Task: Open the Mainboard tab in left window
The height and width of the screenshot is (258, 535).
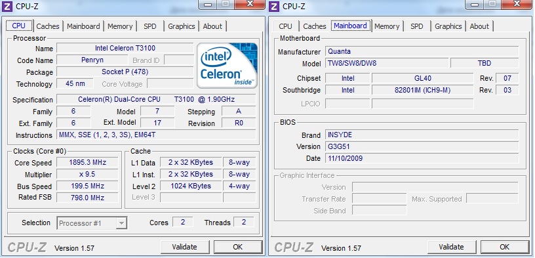Action: (x=84, y=26)
